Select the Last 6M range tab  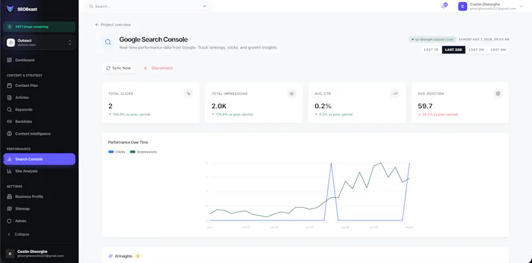click(x=498, y=50)
